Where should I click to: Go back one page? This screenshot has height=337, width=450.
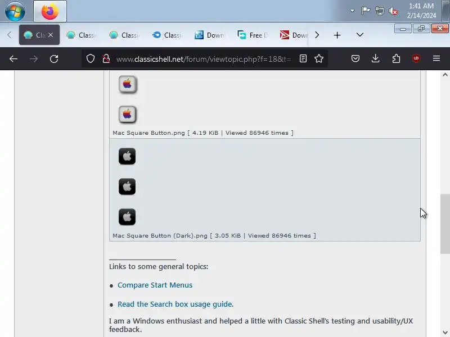13,59
